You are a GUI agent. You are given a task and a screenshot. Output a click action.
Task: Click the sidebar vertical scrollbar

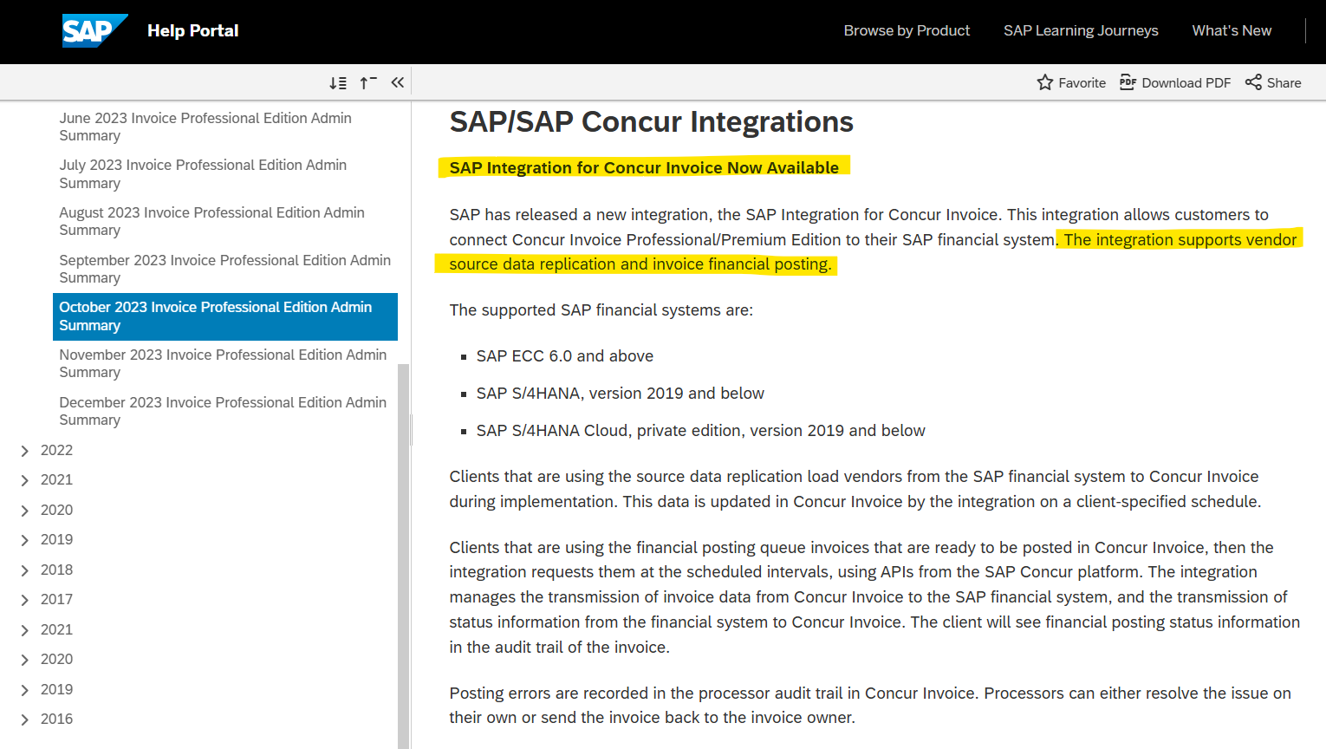point(403,555)
